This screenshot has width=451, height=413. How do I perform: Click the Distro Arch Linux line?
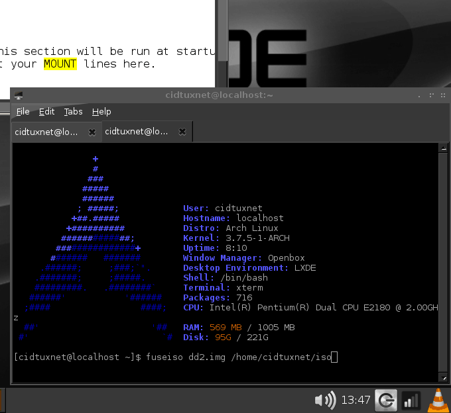231,228
